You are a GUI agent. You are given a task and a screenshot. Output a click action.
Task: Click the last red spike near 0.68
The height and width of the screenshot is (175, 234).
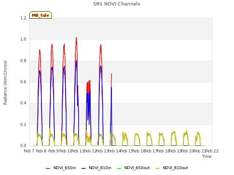(x=112, y=74)
